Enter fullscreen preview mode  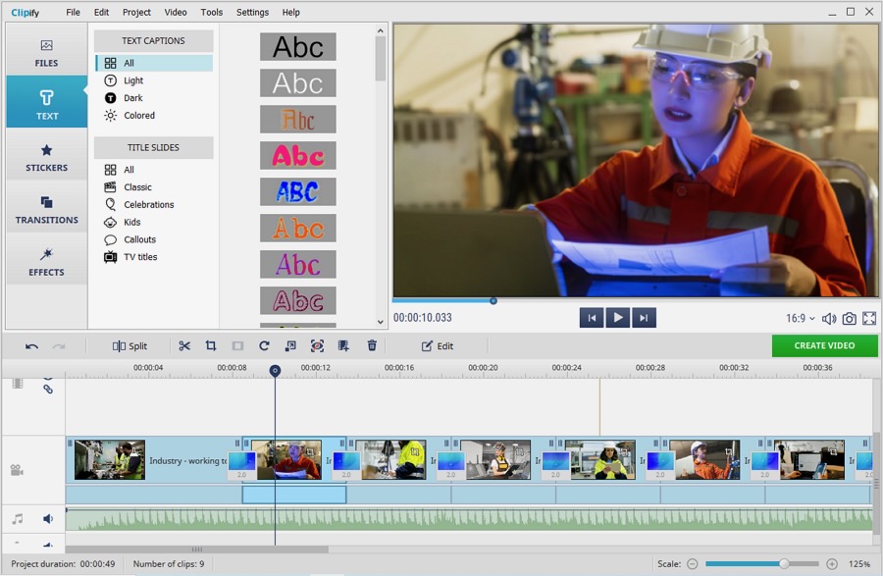coord(869,319)
